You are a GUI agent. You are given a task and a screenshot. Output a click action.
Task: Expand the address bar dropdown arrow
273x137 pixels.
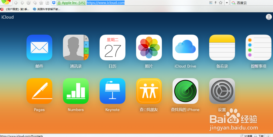[x=227, y=3]
